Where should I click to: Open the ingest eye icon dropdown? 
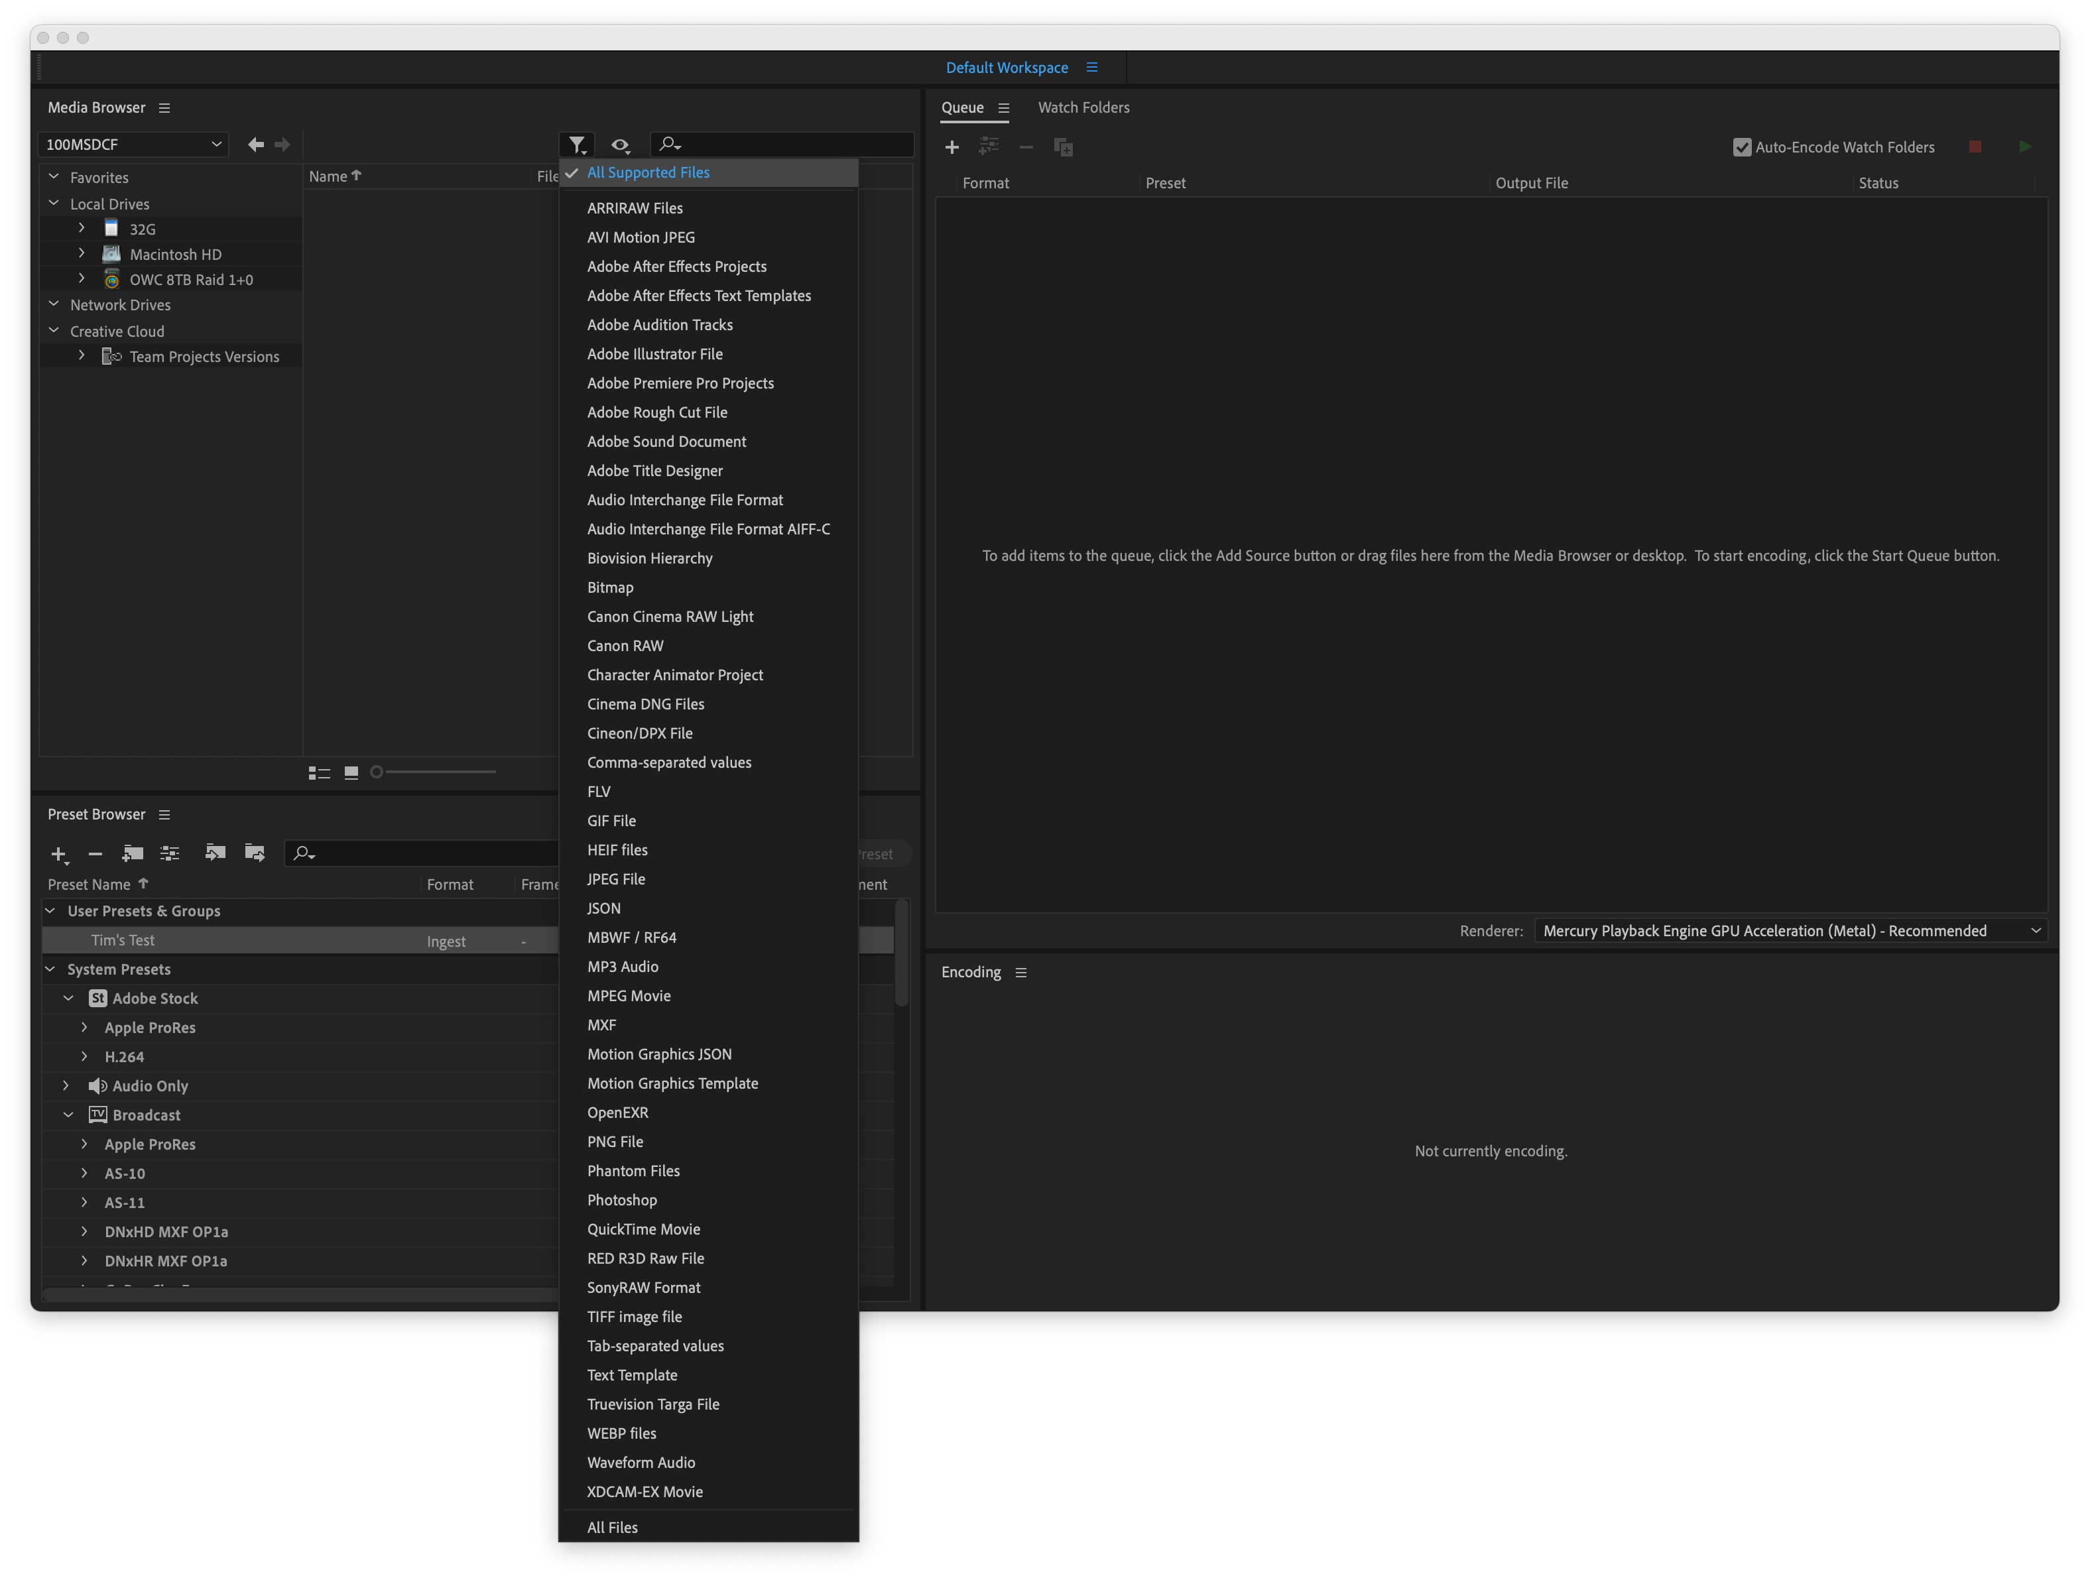coord(620,145)
